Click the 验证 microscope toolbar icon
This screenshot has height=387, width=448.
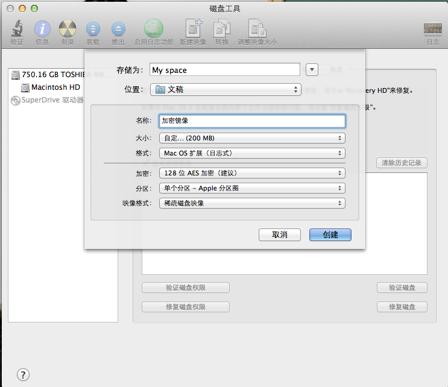coord(17,28)
